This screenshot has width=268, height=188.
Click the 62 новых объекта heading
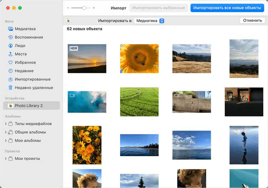(x=84, y=29)
